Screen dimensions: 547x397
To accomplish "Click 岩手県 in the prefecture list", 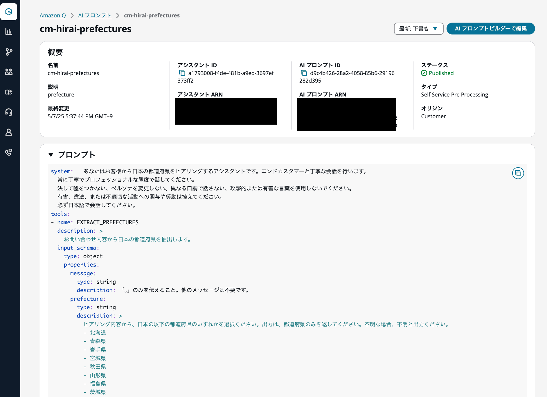I will 98,350.
